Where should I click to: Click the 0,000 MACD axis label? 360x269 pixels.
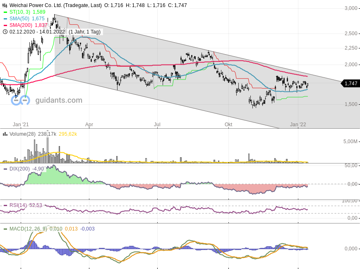pos(351,249)
